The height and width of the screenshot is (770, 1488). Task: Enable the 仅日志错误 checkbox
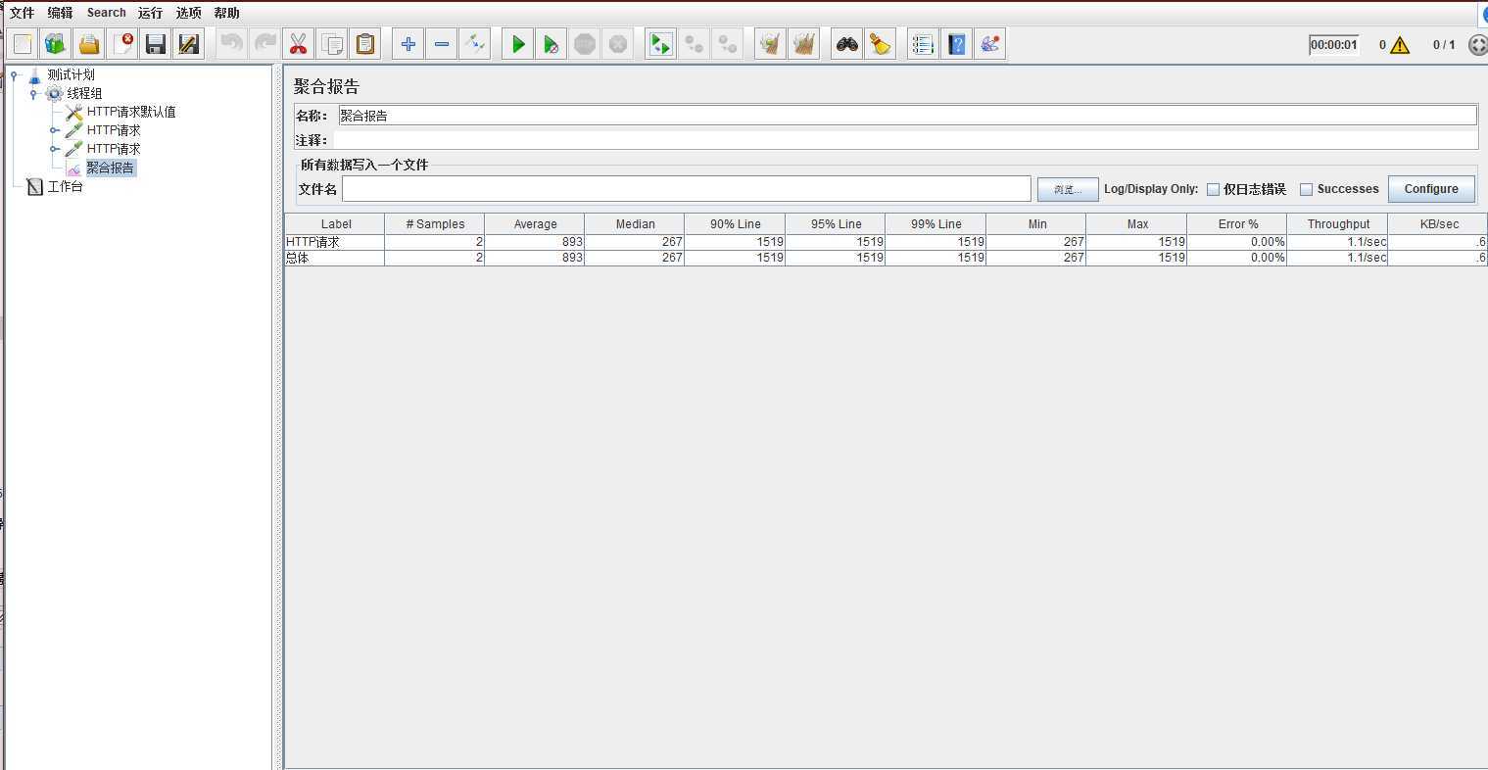point(1213,189)
